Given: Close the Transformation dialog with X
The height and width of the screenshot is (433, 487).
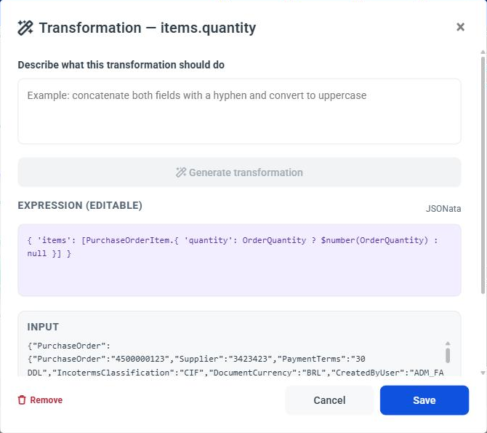Looking at the screenshot, I should [x=460, y=27].
